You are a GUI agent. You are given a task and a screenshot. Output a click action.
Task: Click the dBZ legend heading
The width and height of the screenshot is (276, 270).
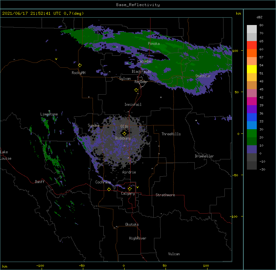[x=259, y=17]
